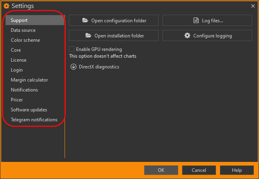Open the Color scheme settings
Screen dimensions: 259x179
[25, 40]
